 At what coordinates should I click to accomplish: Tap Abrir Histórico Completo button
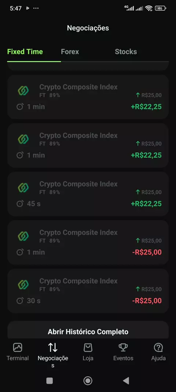click(x=88, y=332)
